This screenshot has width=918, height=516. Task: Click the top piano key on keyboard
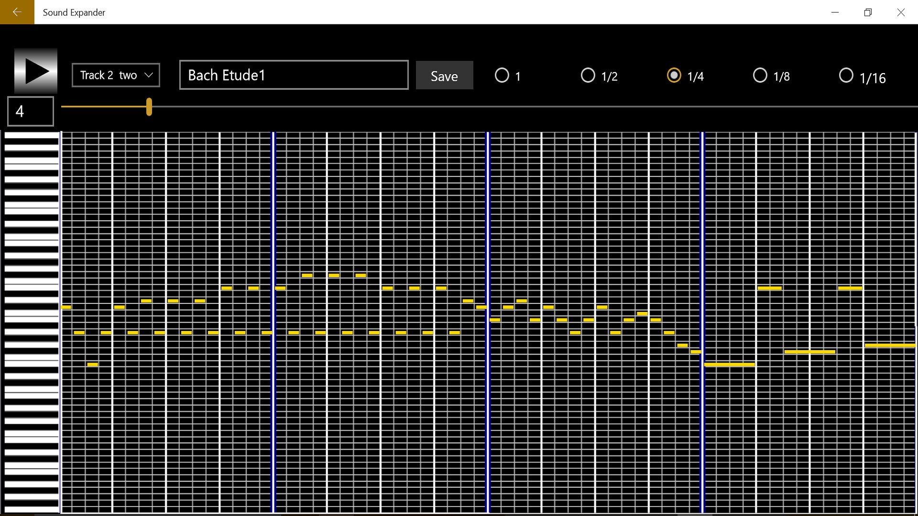(31, 136)
